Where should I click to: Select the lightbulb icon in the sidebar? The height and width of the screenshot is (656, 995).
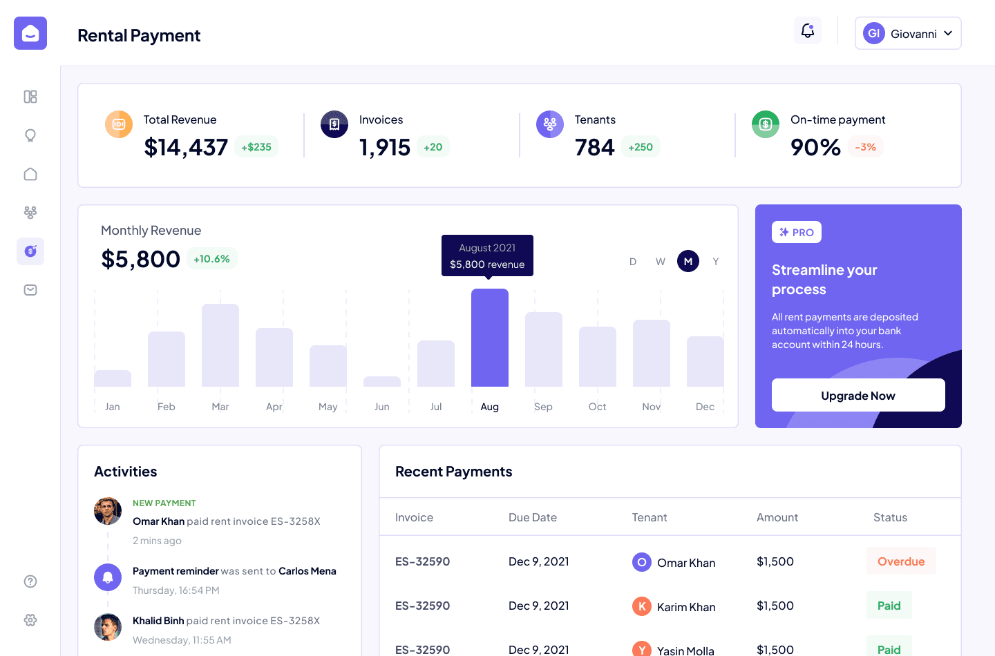pos(30,135)
